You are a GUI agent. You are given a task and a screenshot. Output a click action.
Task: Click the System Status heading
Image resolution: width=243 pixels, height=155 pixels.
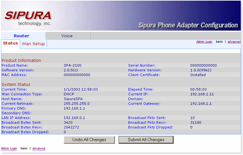pos(16,85)
